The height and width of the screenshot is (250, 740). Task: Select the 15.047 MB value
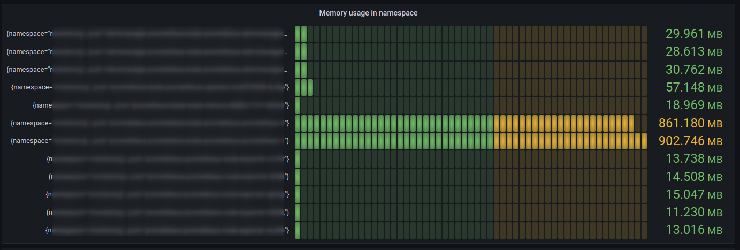point(694,194)
